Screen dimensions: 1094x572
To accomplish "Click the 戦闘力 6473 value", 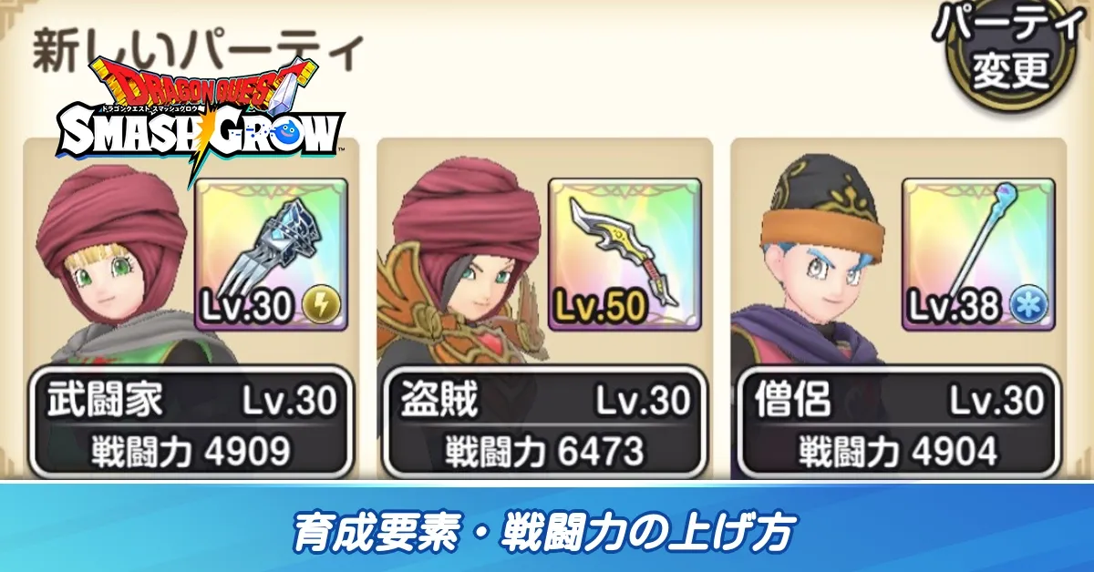I will click(544, 450).
